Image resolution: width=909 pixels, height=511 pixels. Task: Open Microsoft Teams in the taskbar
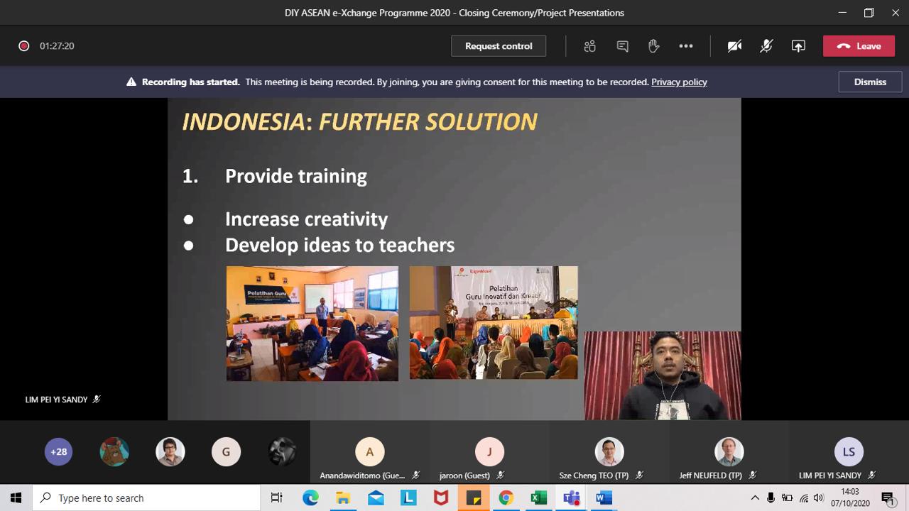point(571,498)
